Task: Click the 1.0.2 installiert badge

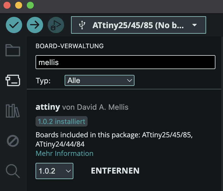Action: click(x=62, y=121)
